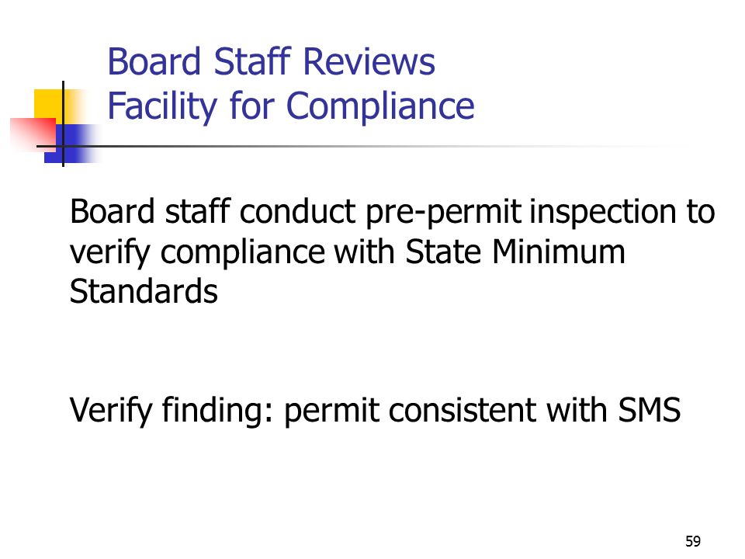The height and width of the screenshot is (559, 745).
Task: Click the word 'pre-permit' in first paragraph
Action: click(x=443, y=213)
